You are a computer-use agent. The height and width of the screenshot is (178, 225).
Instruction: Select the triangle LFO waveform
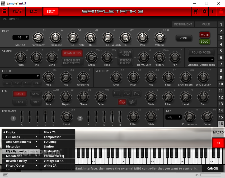[x=127, y=94]
